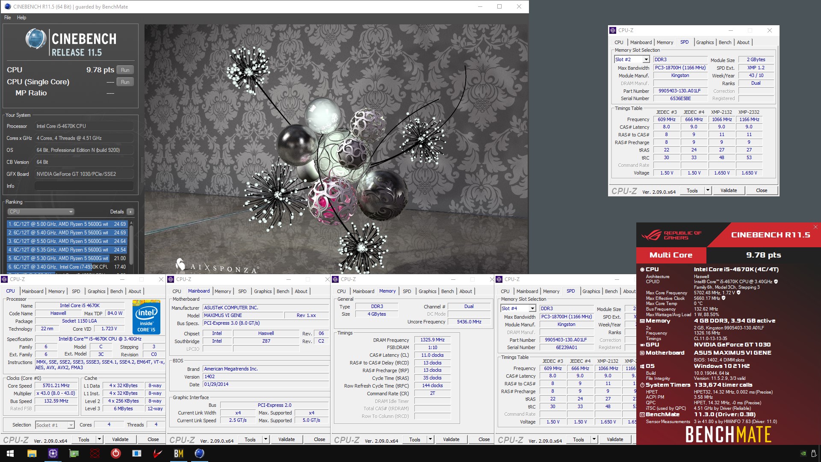Click DRAM Frequency value 1325.9 MHz

tap(432, 340)
